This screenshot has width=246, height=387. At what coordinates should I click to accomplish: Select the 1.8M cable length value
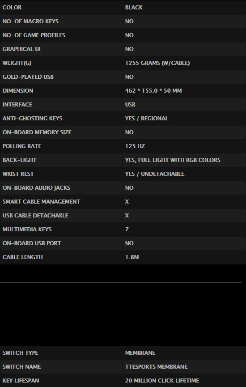tap(132, 257)
